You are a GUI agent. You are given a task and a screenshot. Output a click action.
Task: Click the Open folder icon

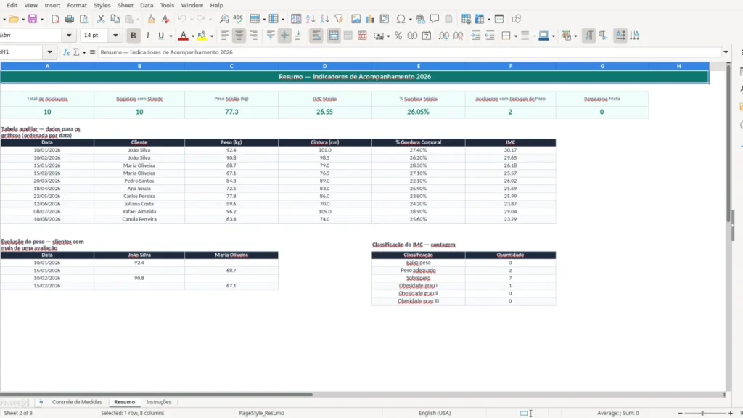14,19
